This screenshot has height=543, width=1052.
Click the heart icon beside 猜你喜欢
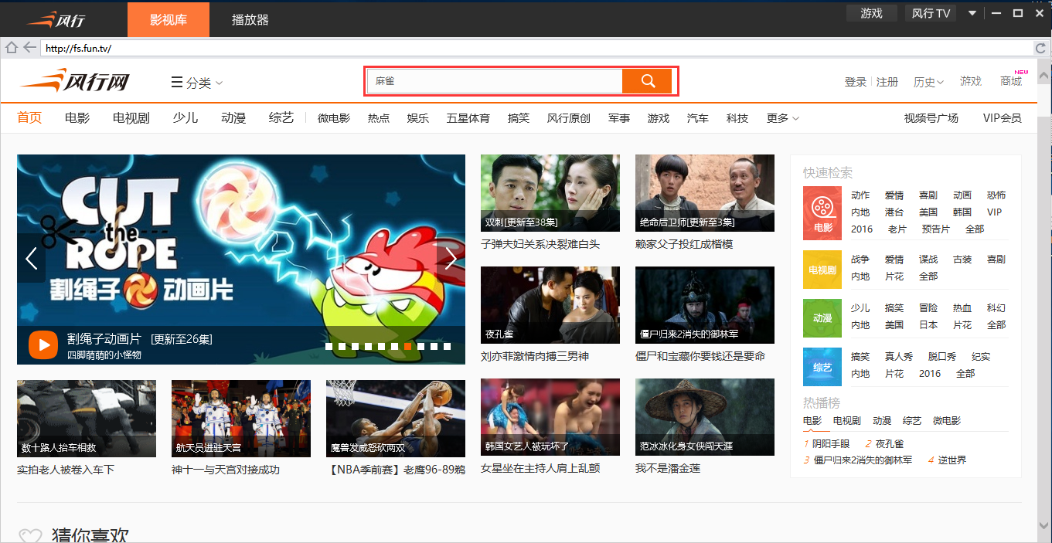31,534
